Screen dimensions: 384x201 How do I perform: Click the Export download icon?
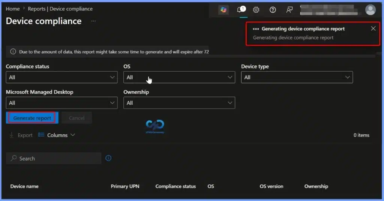(x=11, y=135)
